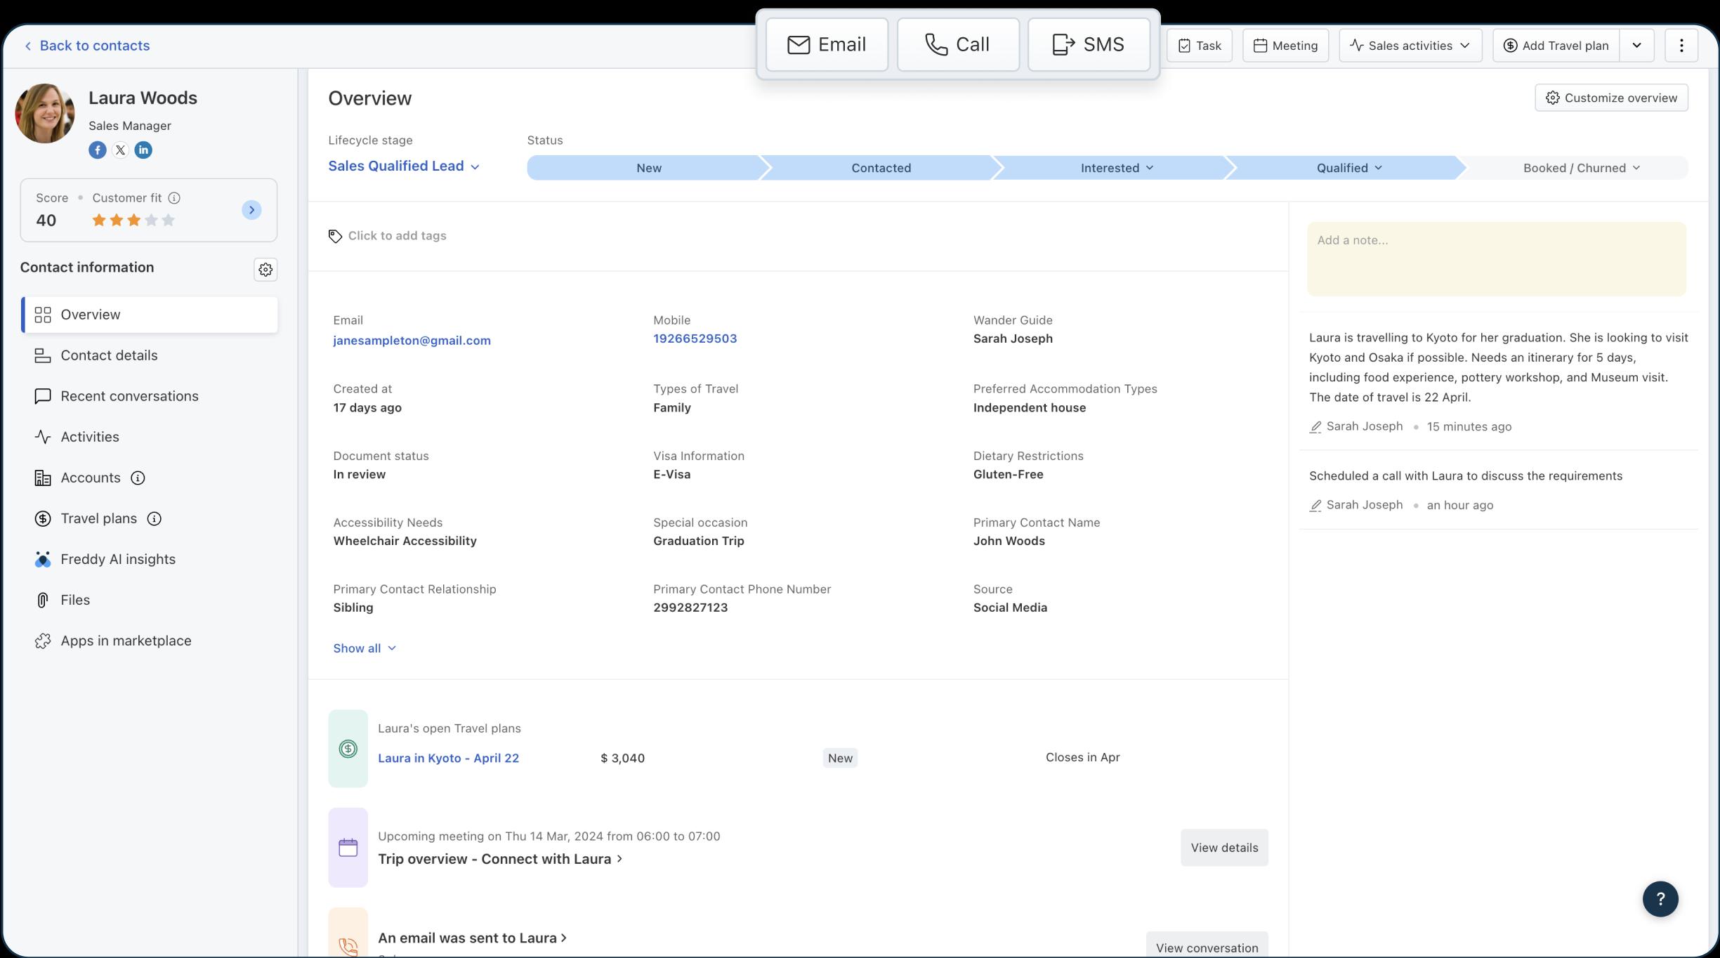This screenshot has width=1720, height=958.
Task: Click the $ 3,040 travel plan amount
Action: pos(622,759)
